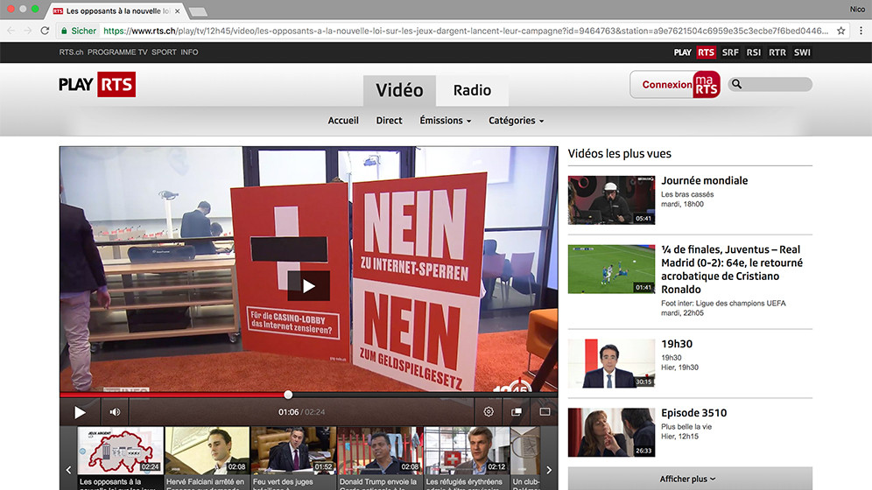Viewport: 872px width, 490px height.
Task: Click the browser address bar URL
Action: (465, 31)
